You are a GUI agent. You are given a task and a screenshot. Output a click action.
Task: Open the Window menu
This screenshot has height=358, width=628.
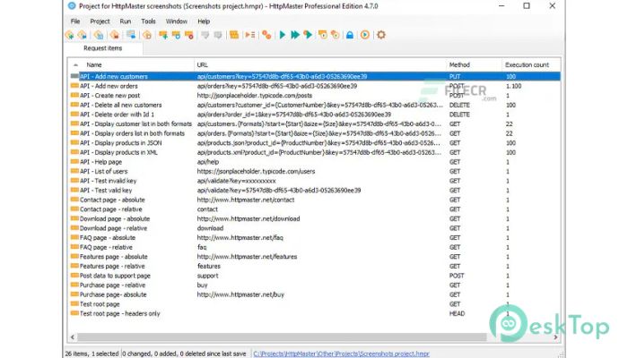[x=176, y=21]
